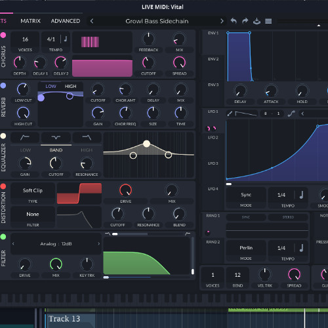The image size is (328, 328).
Task: Click the VEL TRK knob
Action: pyautogui.click(x=264, y=274)
